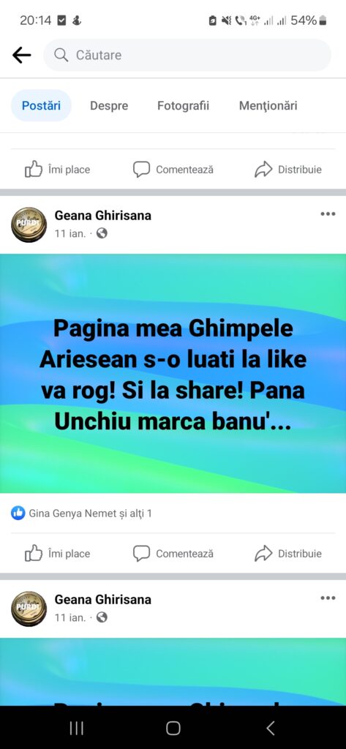Tap Comentează on the topmost post
Viewport: 346px width, 749px height.
tap(173, 170)
